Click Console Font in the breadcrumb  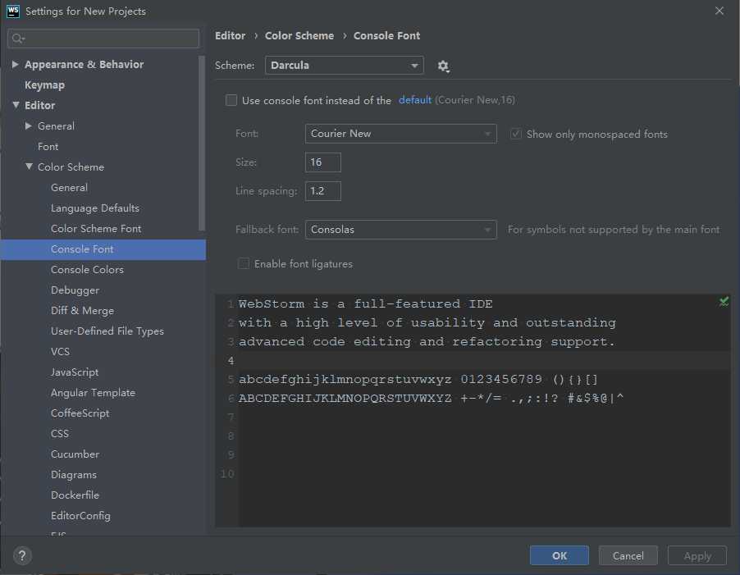[x=386, y=36]
